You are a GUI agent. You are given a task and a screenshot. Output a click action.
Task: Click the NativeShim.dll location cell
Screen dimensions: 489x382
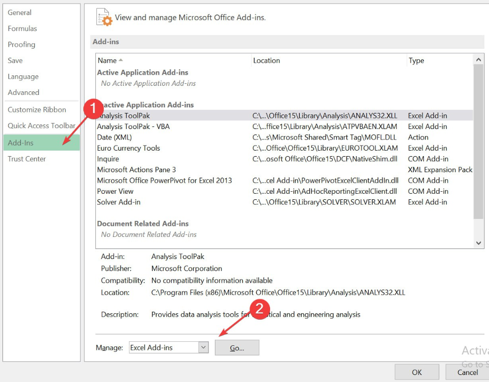325,159
